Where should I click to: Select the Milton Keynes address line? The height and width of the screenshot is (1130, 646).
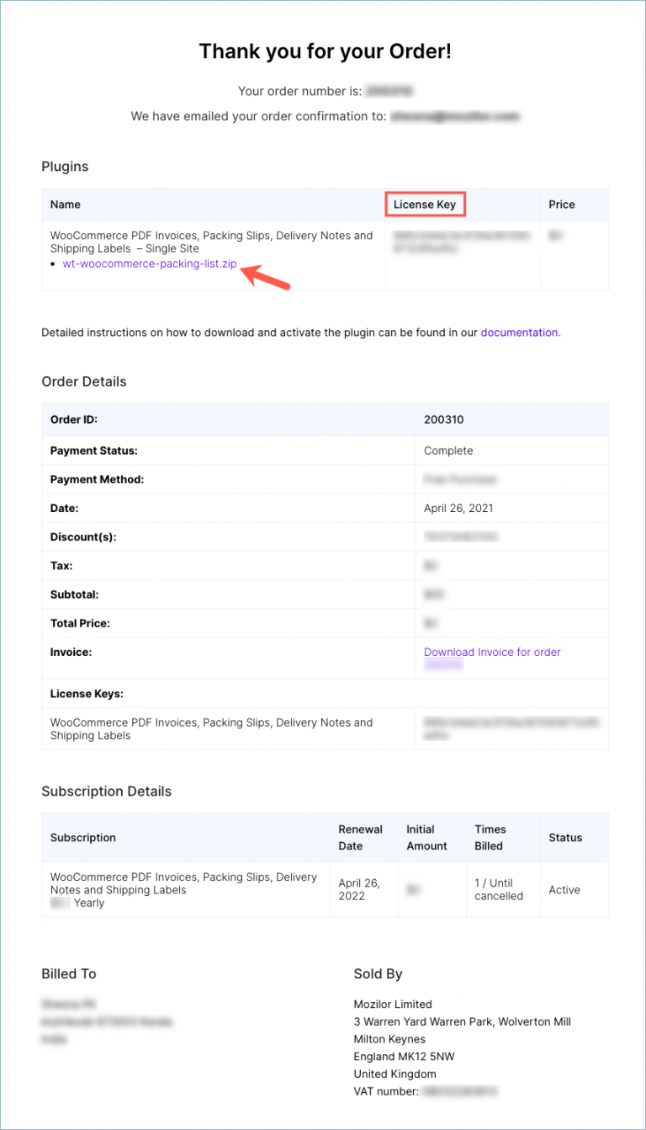click(389, 1039)
